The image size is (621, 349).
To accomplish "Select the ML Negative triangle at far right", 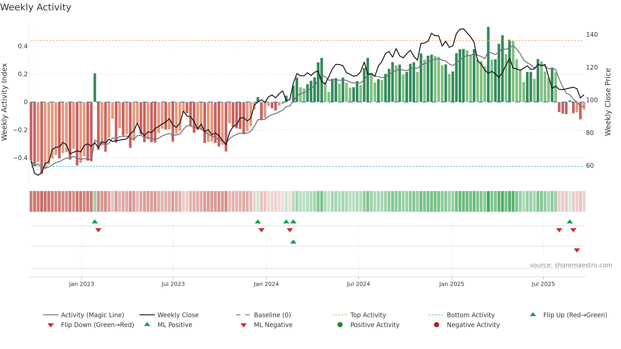I will click(x=577, y=250).
